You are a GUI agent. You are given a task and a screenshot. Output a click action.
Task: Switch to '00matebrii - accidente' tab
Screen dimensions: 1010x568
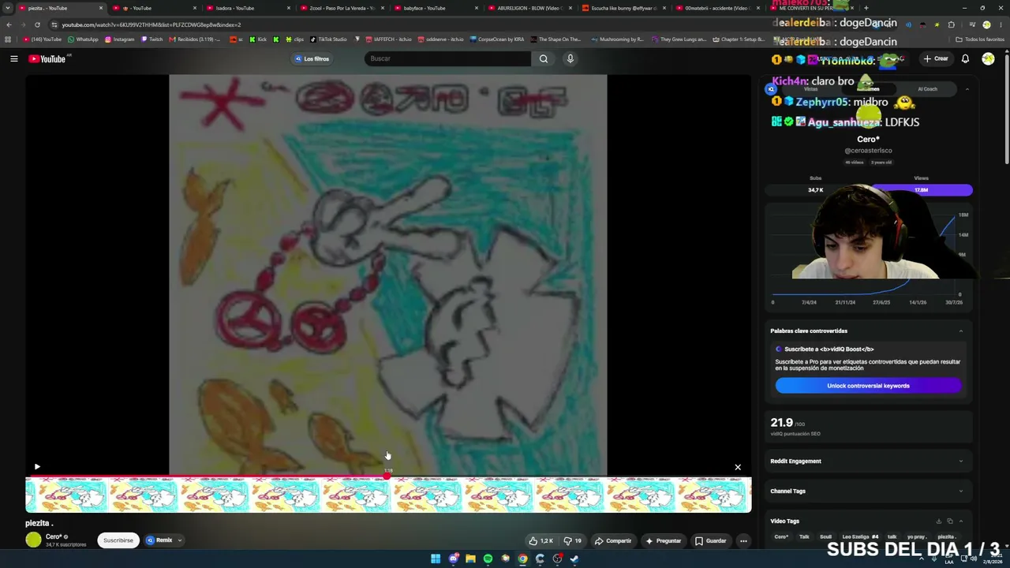coord(716,8)
